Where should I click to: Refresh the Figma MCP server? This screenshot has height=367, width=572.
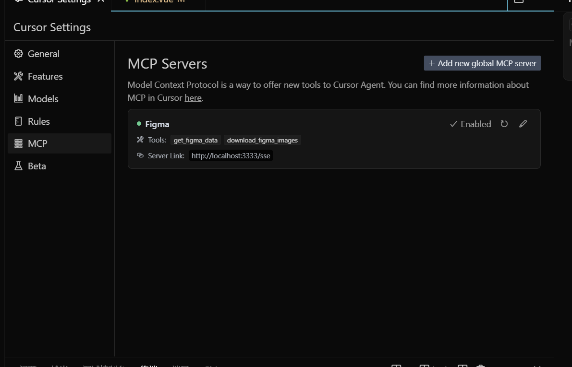click(x=504, y=124)
